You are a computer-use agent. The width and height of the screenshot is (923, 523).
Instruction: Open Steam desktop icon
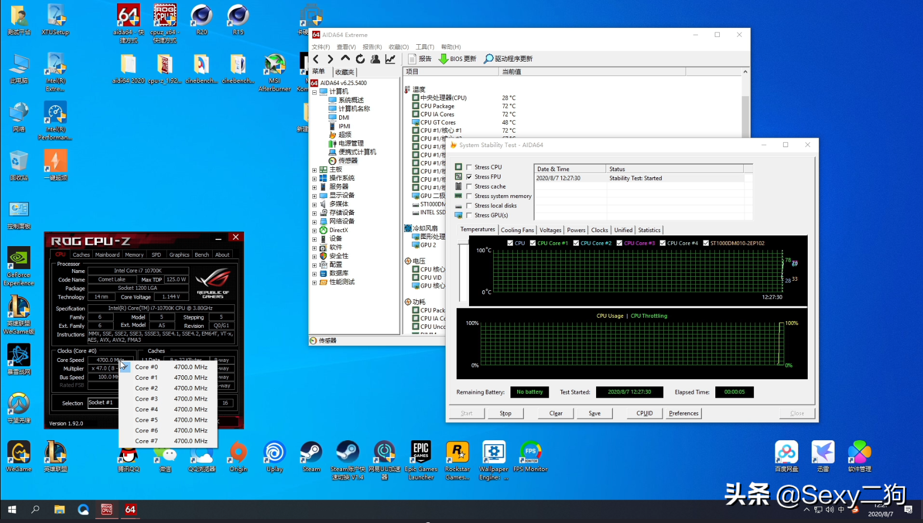311,456
